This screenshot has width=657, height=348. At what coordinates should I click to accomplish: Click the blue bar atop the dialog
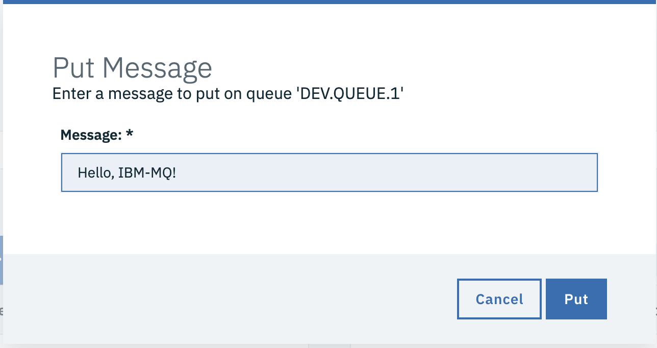pos(328,2)
